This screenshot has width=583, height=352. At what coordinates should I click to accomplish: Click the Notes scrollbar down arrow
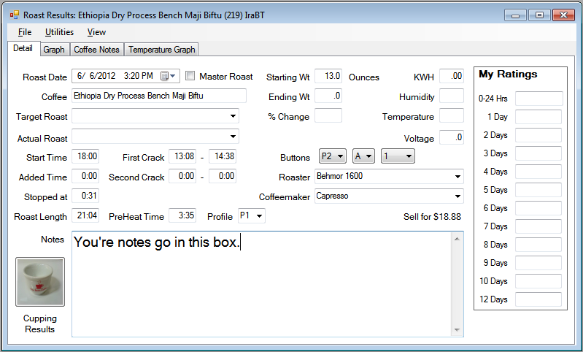457,330
